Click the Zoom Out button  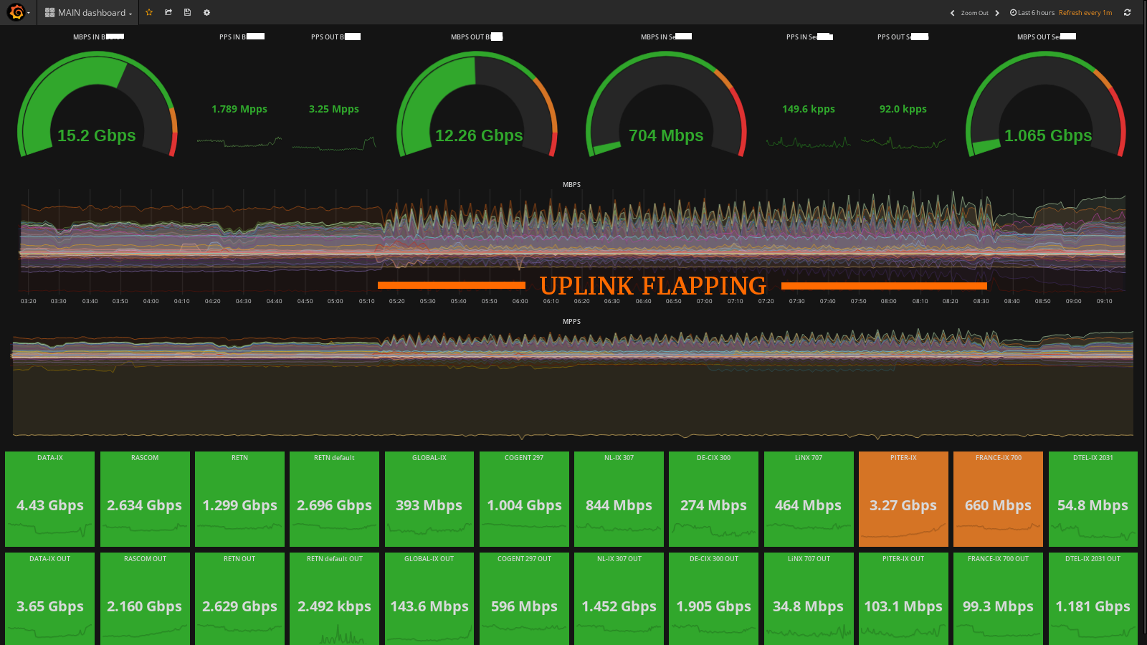[x=975, y=12]
